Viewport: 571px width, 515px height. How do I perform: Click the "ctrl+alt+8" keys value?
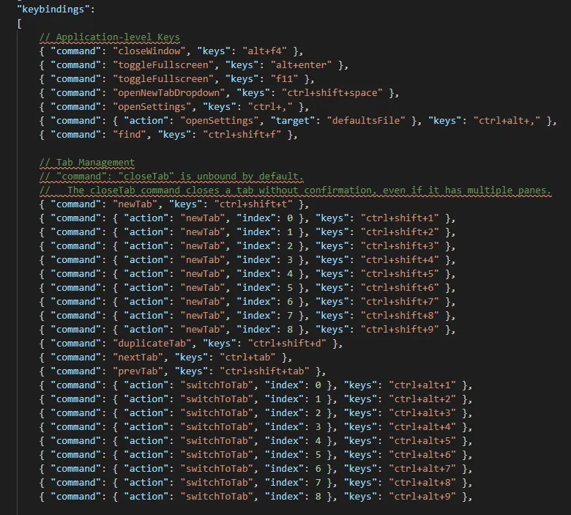pyautogui.click(x=422, y=483)
